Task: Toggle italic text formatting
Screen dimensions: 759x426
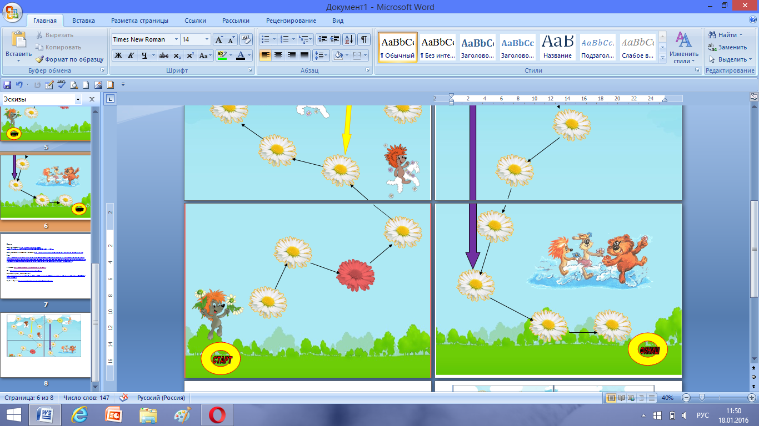Action: pos(131,55)
